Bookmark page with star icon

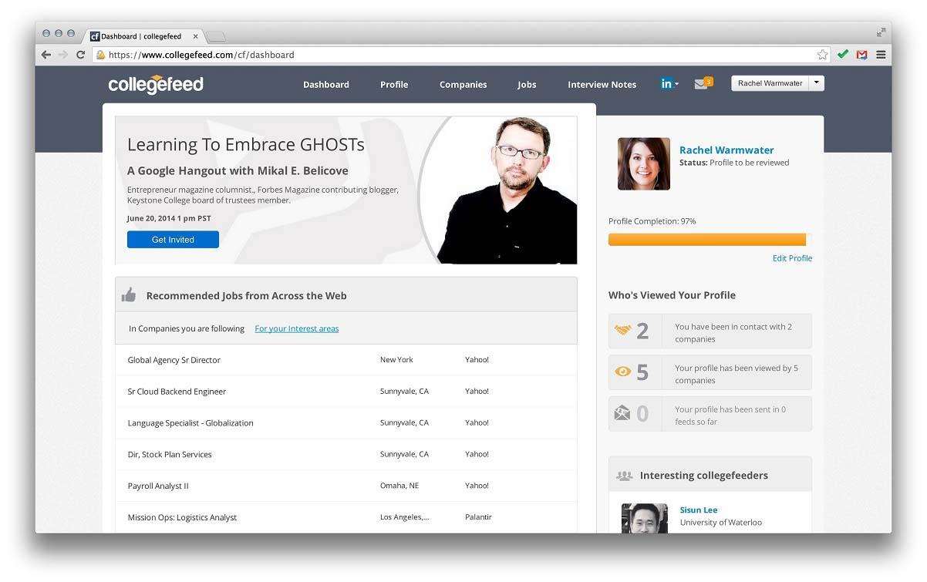coord(822,55)
